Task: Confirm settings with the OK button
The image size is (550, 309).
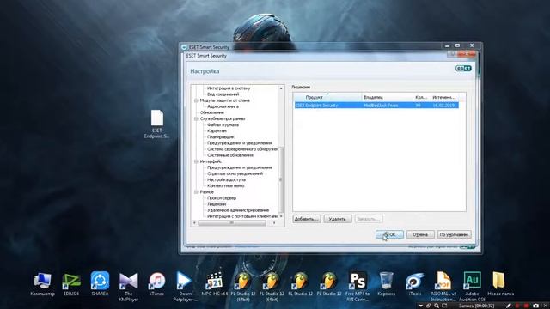Action: tap(389, 234)
